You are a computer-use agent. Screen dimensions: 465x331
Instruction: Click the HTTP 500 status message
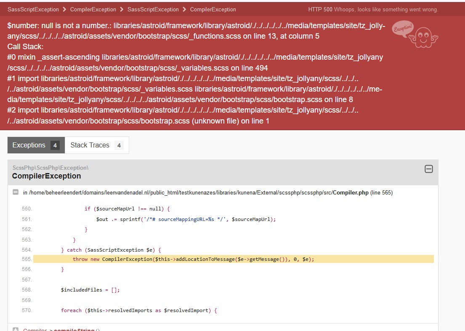click(373, 9)
